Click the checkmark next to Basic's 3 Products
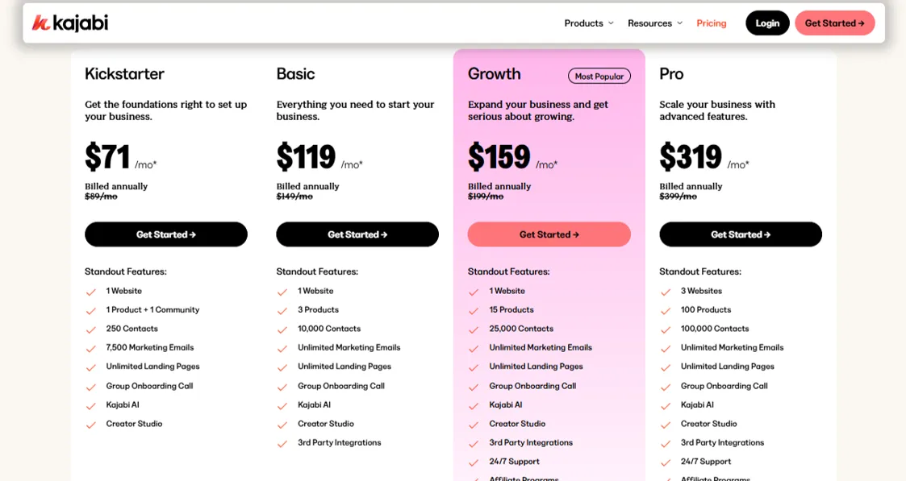Image resolution: width=906 pixels, height=481 pixels. (x=282, y=311)
